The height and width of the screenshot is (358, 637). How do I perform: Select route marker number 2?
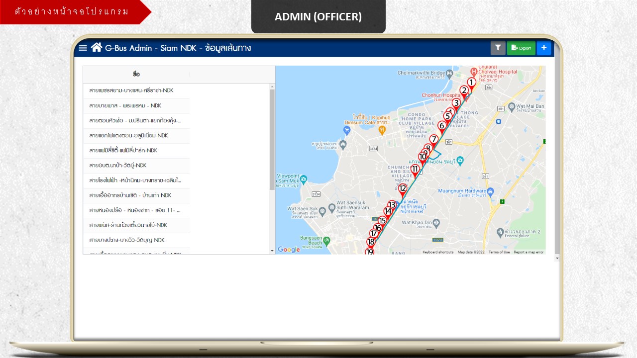tap(464, 92)
